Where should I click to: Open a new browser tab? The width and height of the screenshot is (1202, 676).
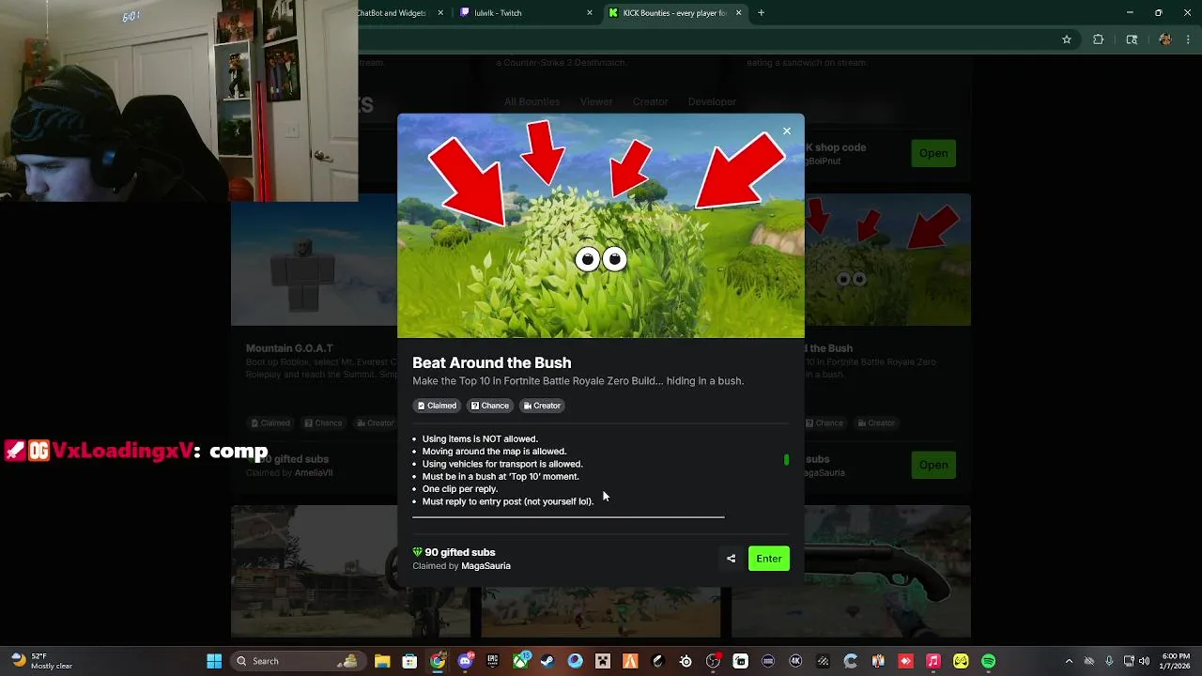762,13
